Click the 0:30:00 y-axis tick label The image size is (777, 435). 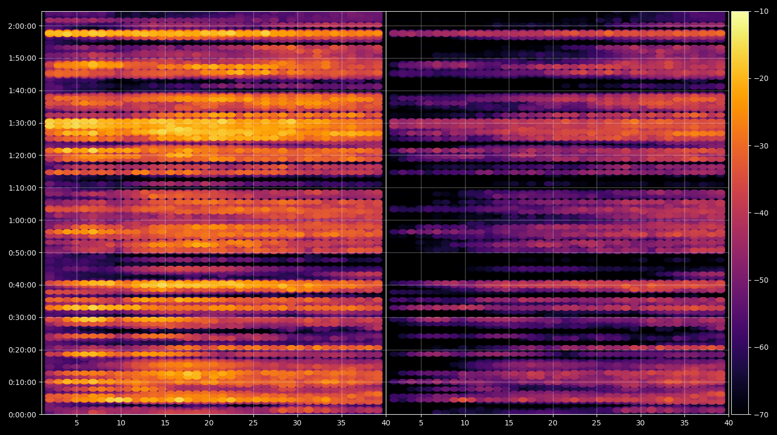[22, 317]
